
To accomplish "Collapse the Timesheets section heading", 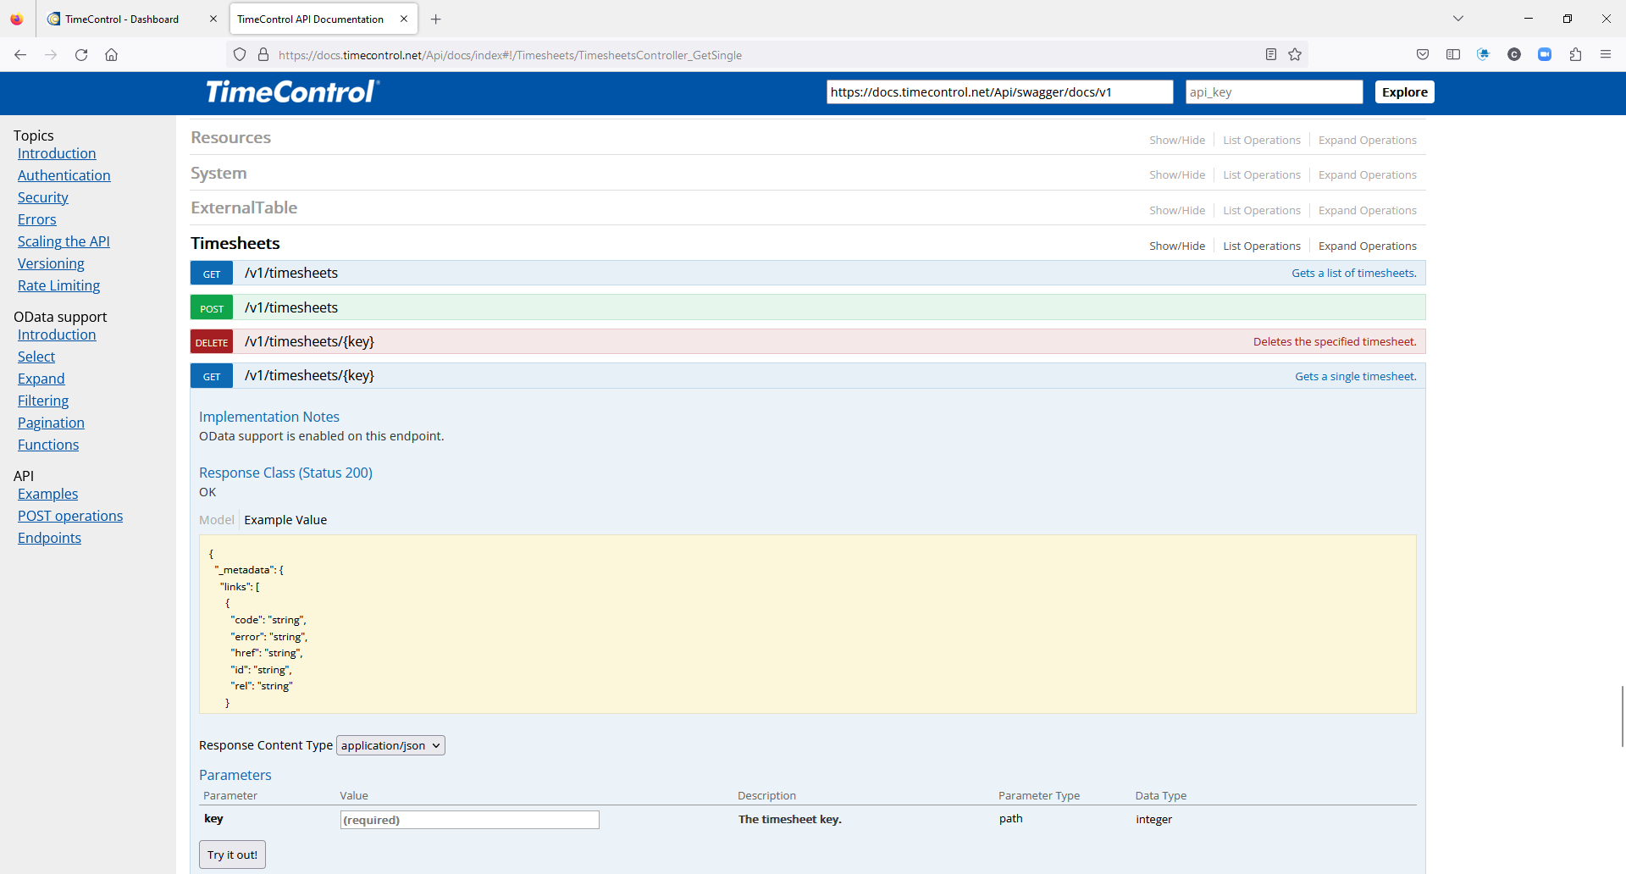I will point(235,243).
